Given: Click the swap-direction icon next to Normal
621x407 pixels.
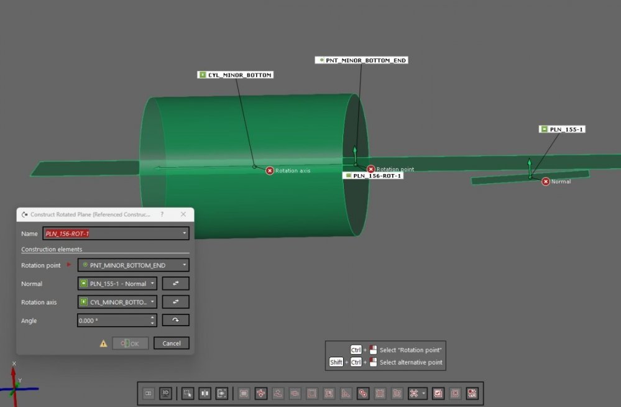Looking at the screenshot, I should pyautogui.click(x=176, y=283).
